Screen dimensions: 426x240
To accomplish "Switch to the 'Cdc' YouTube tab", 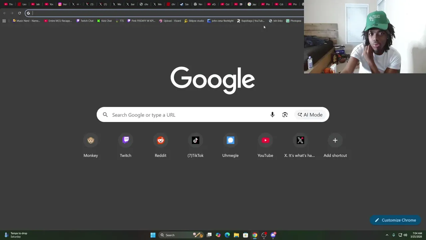I will (x=279, y=4).
